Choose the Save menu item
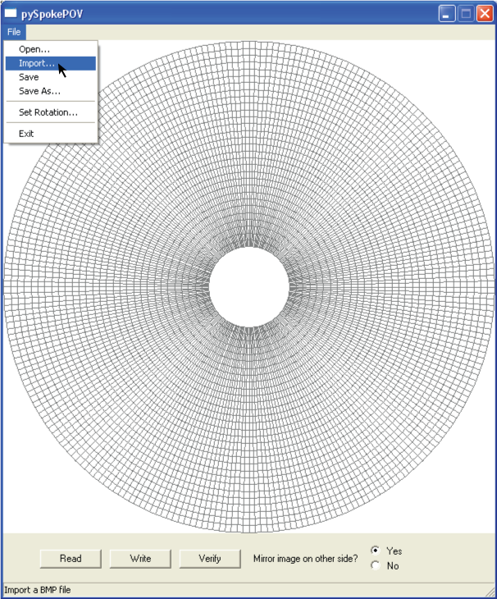497x599 pixels. click(50, 77)
